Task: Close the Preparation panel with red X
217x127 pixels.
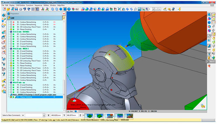Action: [x=64, y=14]
